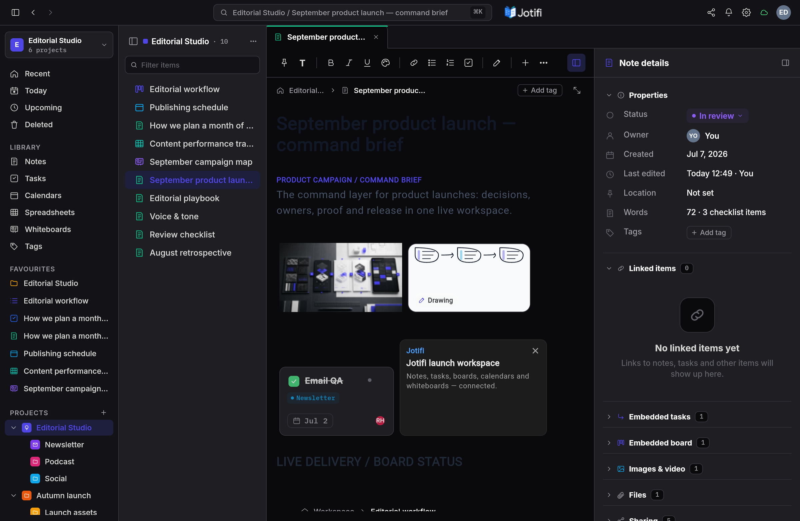Open Today view
The height and width of the screenshot is (521, 800).
point(59,91)
